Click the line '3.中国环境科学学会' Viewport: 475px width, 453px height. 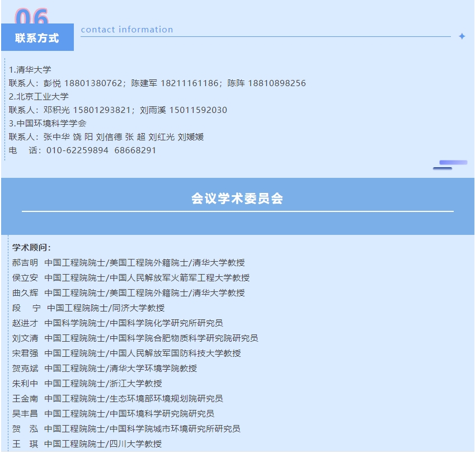(x=48, y=123)
